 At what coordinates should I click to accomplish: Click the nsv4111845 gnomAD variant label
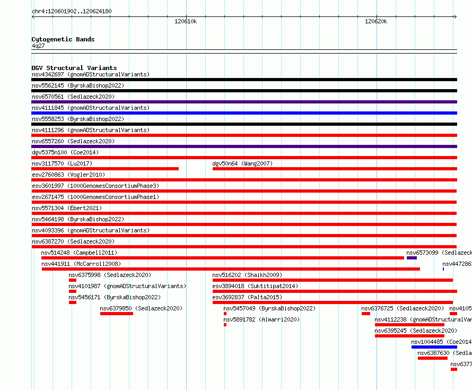[91, 108]
